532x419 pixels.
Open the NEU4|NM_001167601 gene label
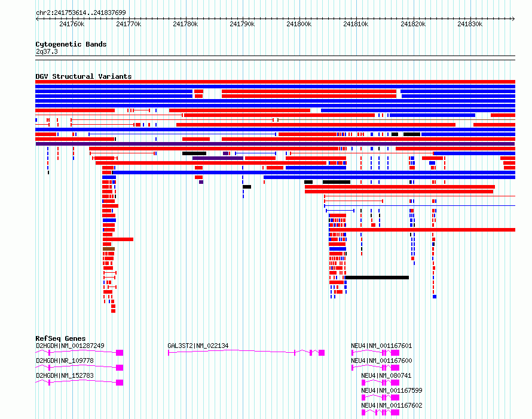click(381, 346)
